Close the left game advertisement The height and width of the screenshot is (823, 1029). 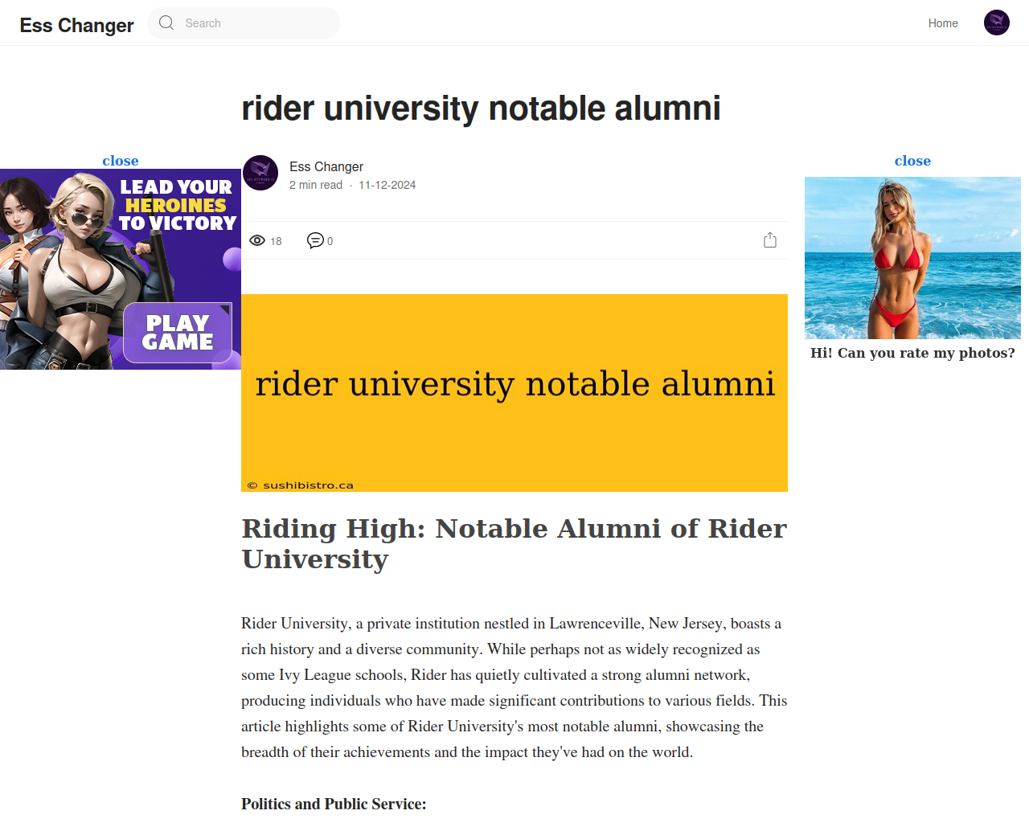(121, 161)
